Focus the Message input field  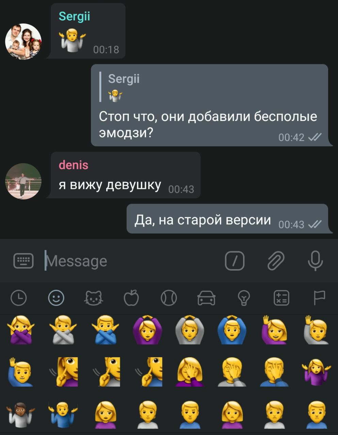133,261
